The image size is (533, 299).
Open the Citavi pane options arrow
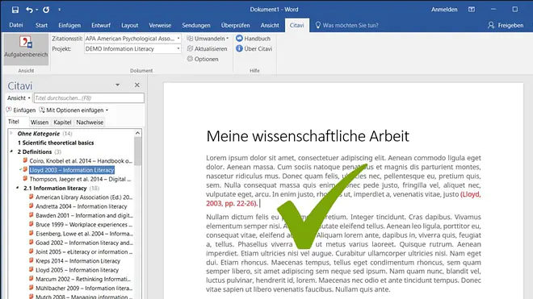118,85
